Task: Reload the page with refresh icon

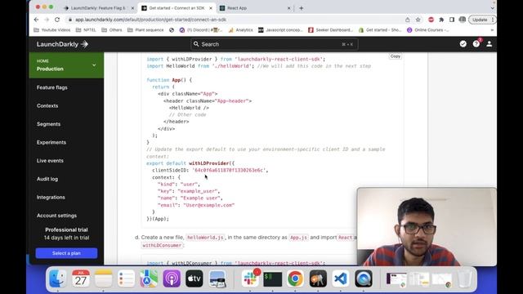Action: 57,20
